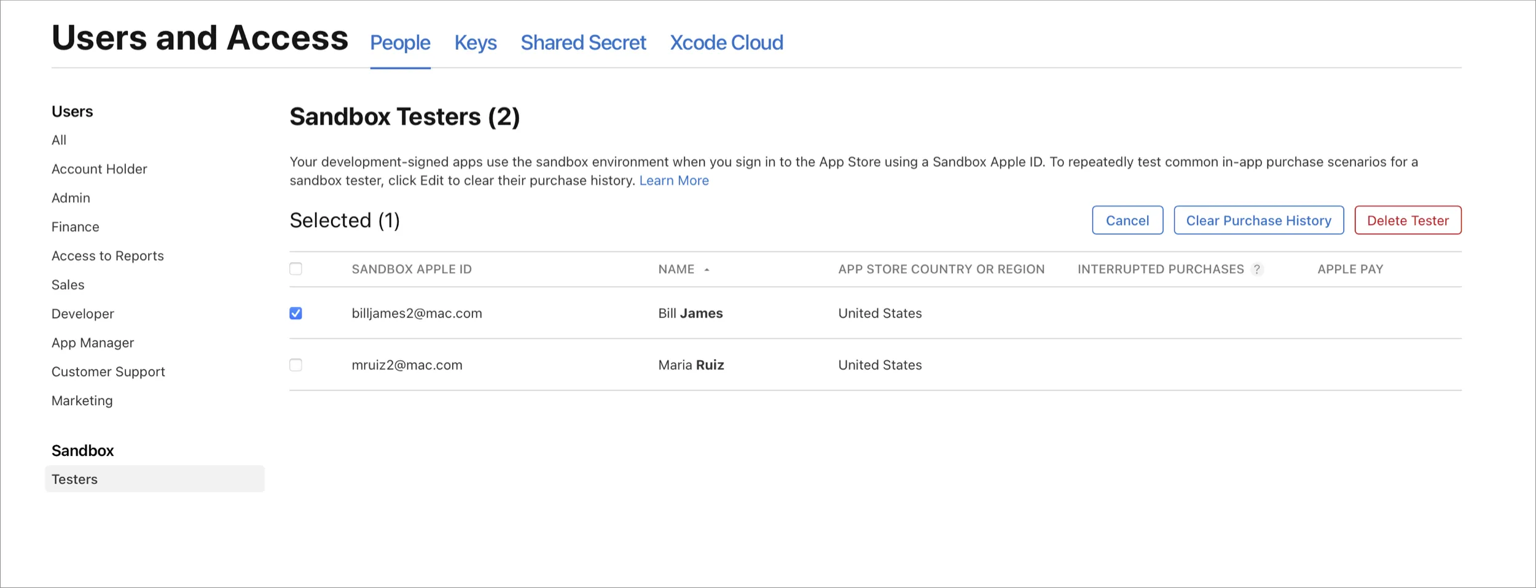
Task: Open the Learn More link
Action: pos(674,180)
